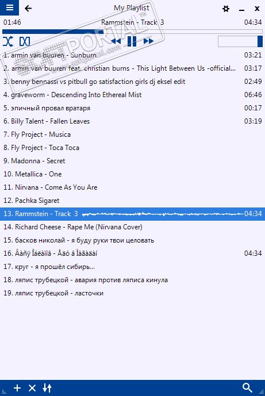Adjust the volume slider
This screenshot has height=396, width=265.
[x=240, y=41]
